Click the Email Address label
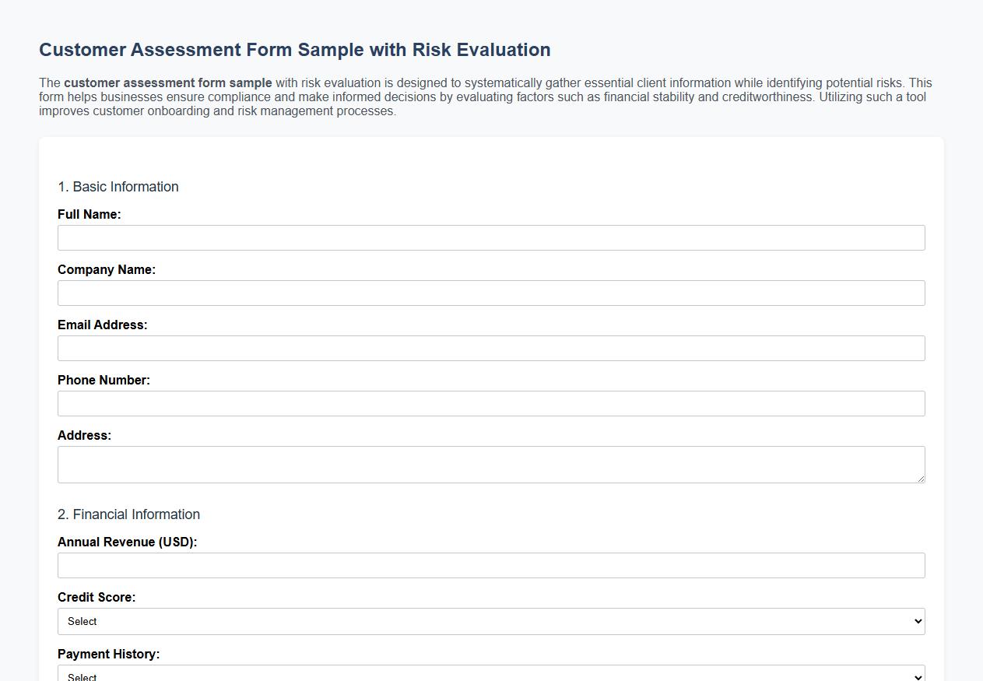Viewport: 983px width, 681px height. pos(102,325)
